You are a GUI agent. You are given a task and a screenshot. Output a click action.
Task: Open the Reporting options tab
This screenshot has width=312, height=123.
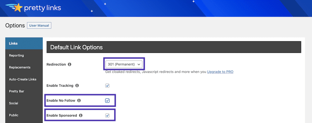tap(24, 56)
